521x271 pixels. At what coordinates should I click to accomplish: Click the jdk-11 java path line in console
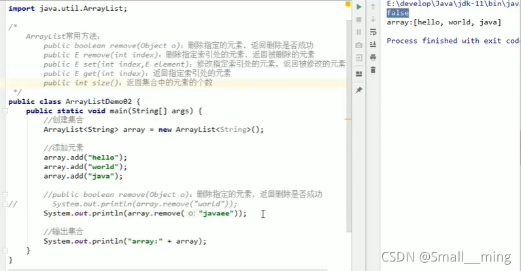click(x=453, y=4)
